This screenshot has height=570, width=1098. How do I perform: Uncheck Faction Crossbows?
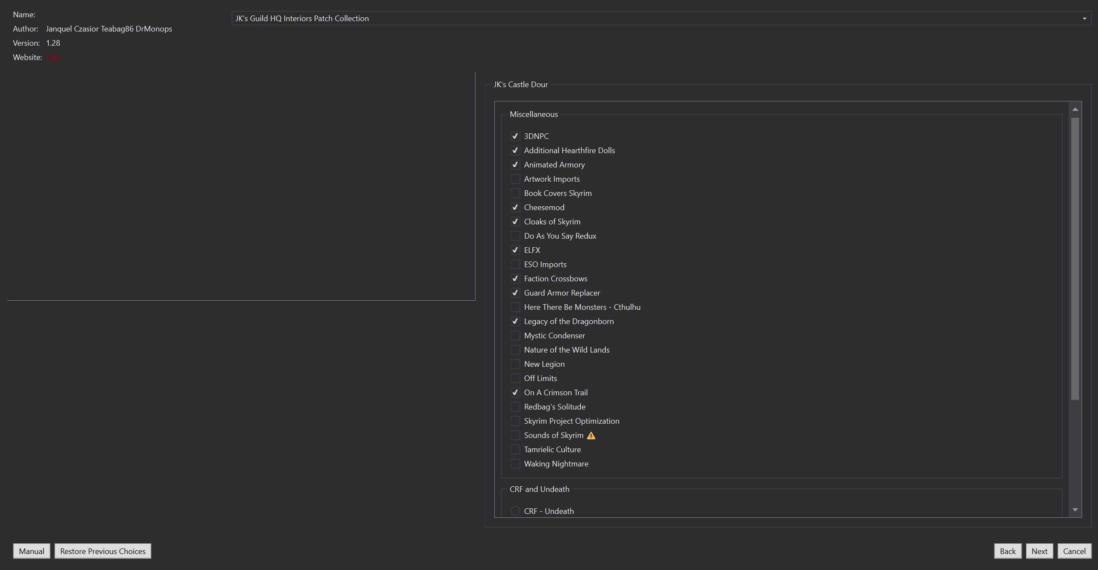pos(515,278)
